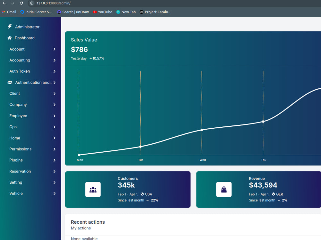This screenshot has height=240, width=321.
Task: Expand the Client menu chevron
Action: click(x=55, y=93)
